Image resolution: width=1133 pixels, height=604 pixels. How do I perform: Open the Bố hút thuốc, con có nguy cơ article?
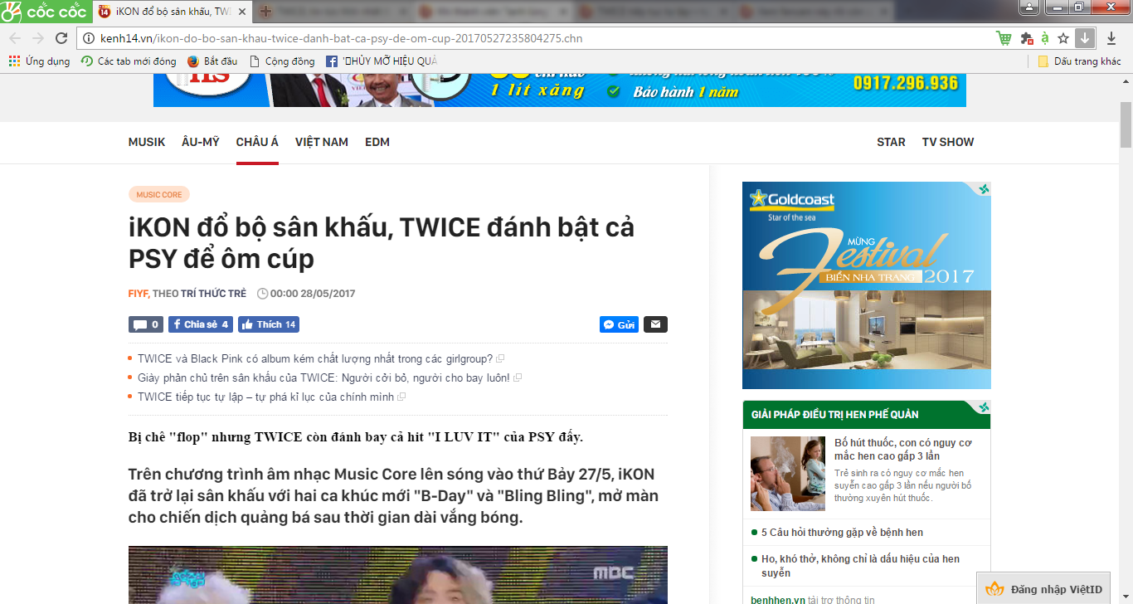click(903, 450)
